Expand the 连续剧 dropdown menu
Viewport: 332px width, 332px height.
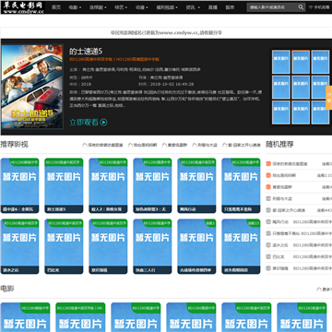[98, 7]
